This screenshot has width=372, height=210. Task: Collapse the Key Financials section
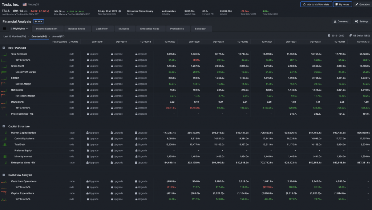4,48
